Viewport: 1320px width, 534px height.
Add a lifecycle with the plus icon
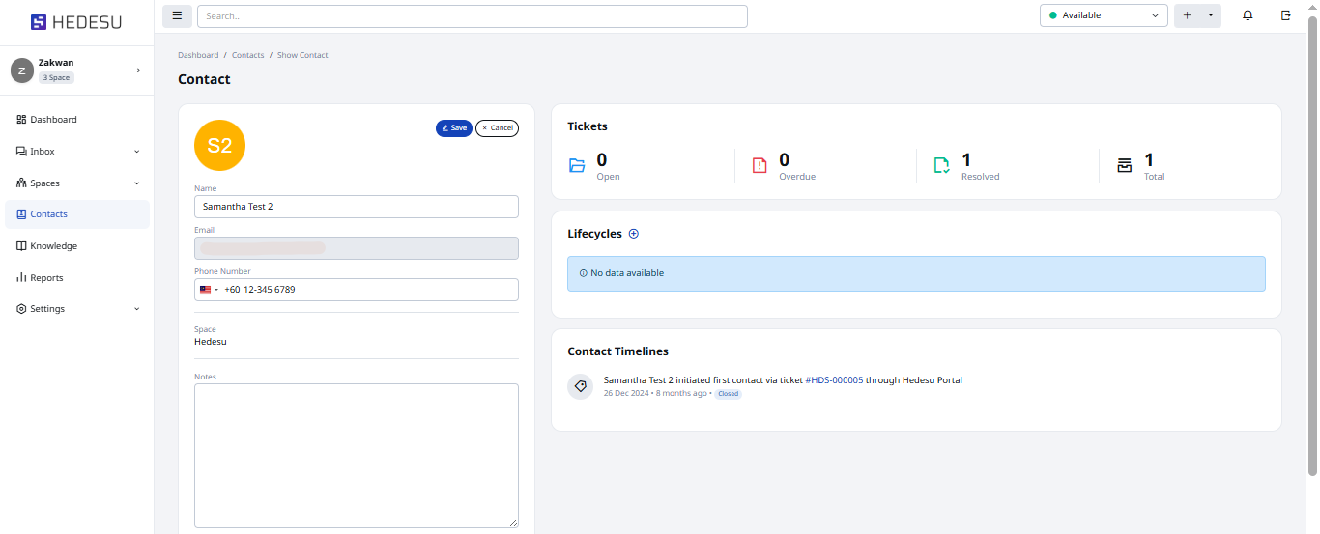pyautogui.click(x=634, y=234)
